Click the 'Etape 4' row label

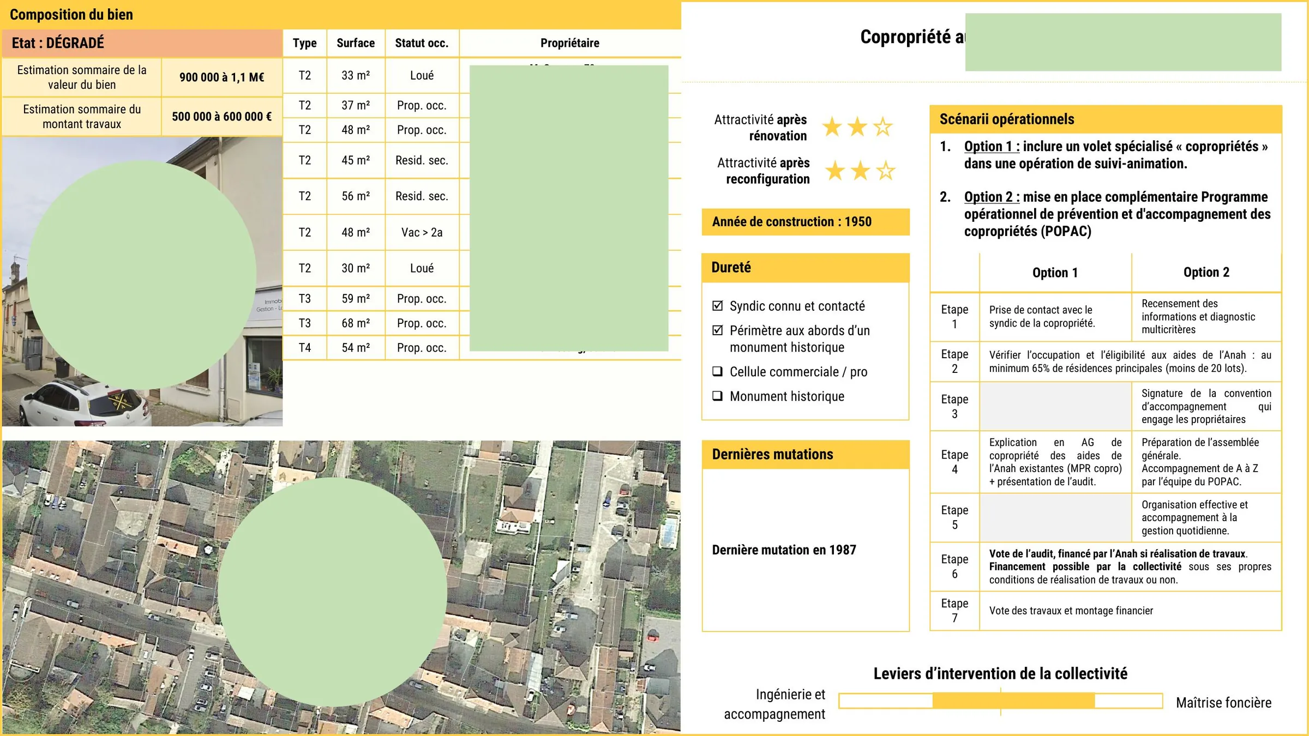(954, 462)
